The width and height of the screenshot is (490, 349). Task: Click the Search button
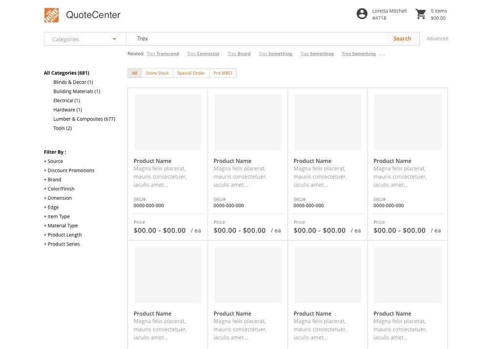coord(402,38)
